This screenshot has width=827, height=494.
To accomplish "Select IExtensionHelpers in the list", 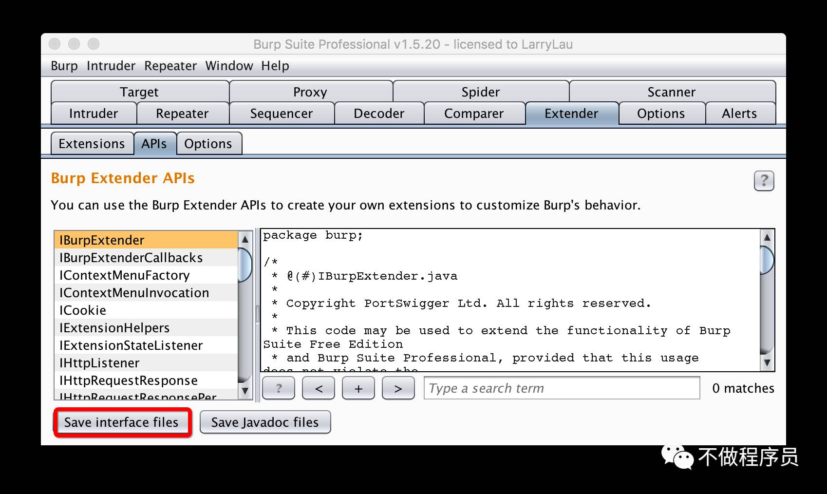I will tap(146, 328).
